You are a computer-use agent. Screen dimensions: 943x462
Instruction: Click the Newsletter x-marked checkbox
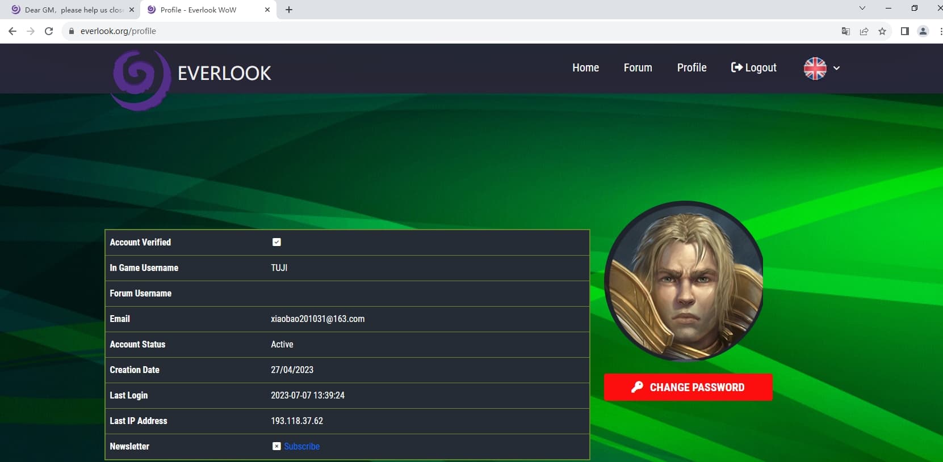click(x=276, y=446)
